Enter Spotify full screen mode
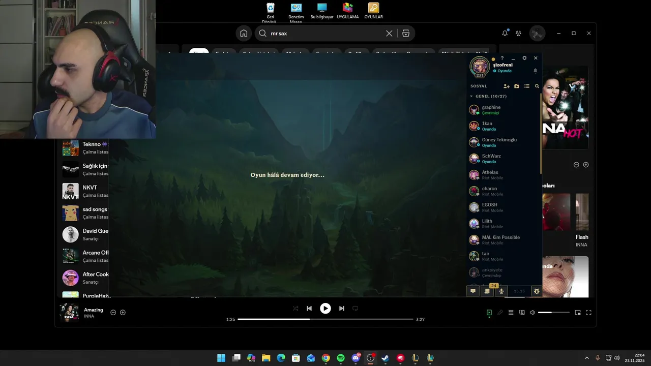The image size is (651, 366). click(589, 313)
